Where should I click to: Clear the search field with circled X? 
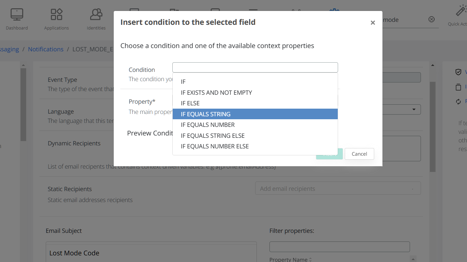coord(432,20)
